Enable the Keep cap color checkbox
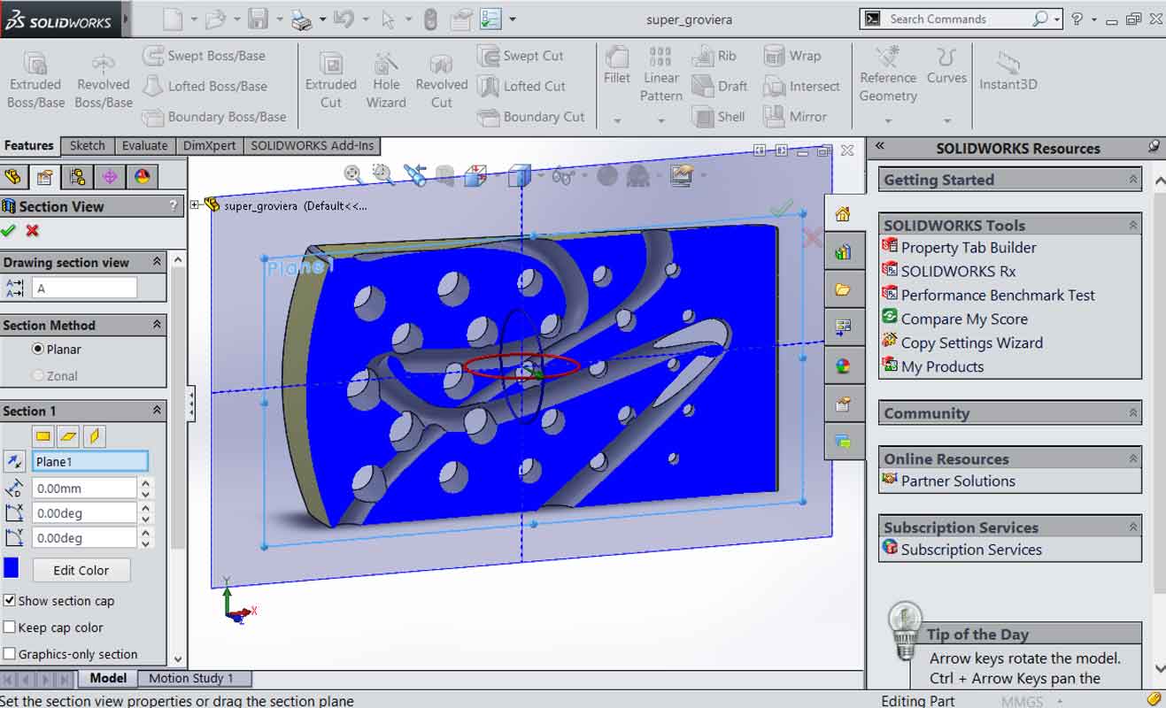Screen dimensions: 1166x708 tap(10, 627)
